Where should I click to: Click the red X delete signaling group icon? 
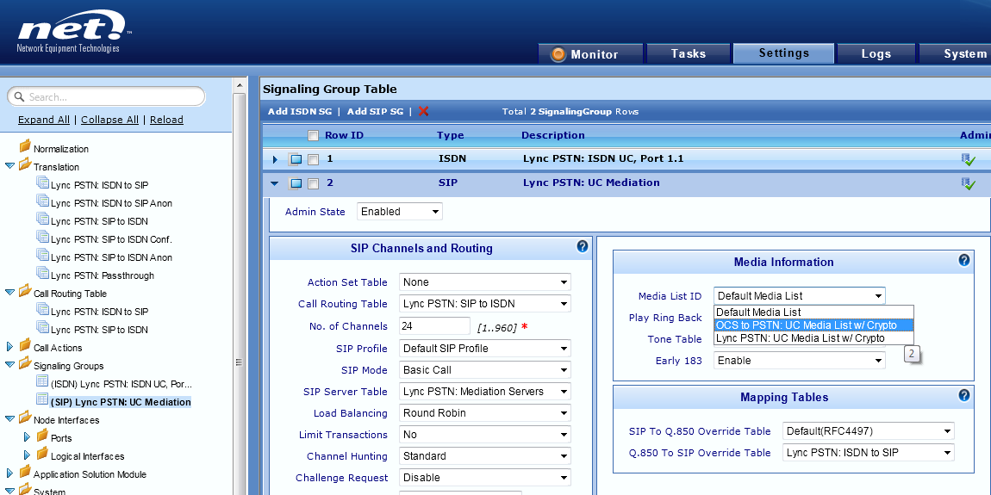point(423,112)
